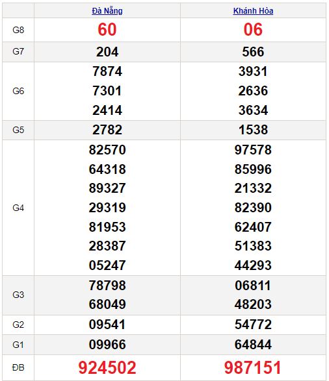This screenshot has height=381, width=329.
Task: Click Khánh Hòa G3 number 06811
Action: [253, 286]
